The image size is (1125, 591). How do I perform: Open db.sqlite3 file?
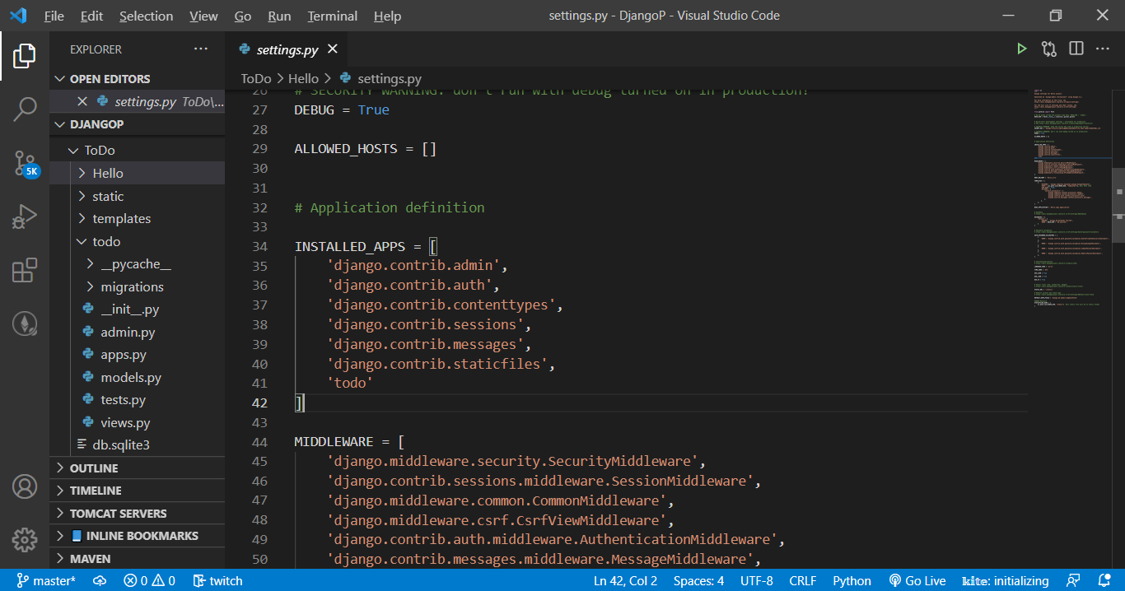click(137, 444)
